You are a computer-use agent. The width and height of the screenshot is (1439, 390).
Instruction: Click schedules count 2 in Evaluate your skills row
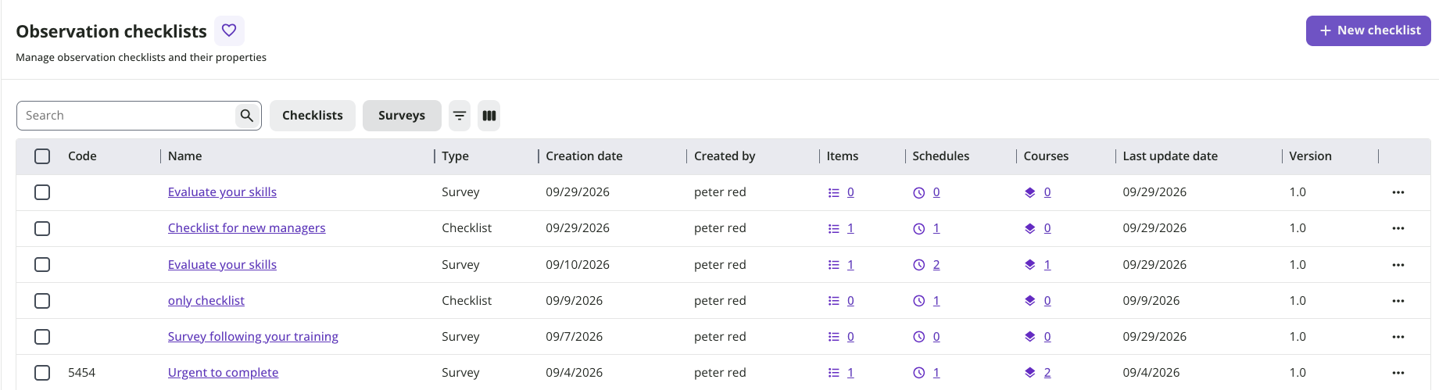pyautogui.click(x=936, y=265)
